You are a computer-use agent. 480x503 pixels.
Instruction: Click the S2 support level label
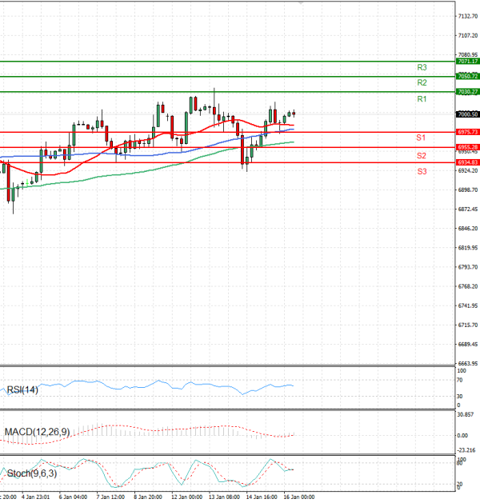click(421, 155)
